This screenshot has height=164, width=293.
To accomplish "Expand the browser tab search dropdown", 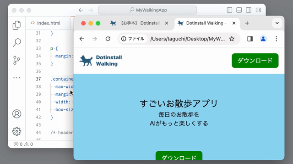I will tap(277, 23).
